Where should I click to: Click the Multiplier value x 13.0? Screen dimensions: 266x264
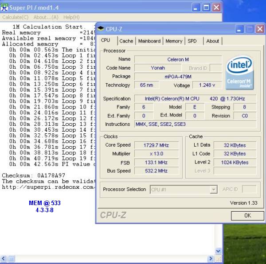156,154
